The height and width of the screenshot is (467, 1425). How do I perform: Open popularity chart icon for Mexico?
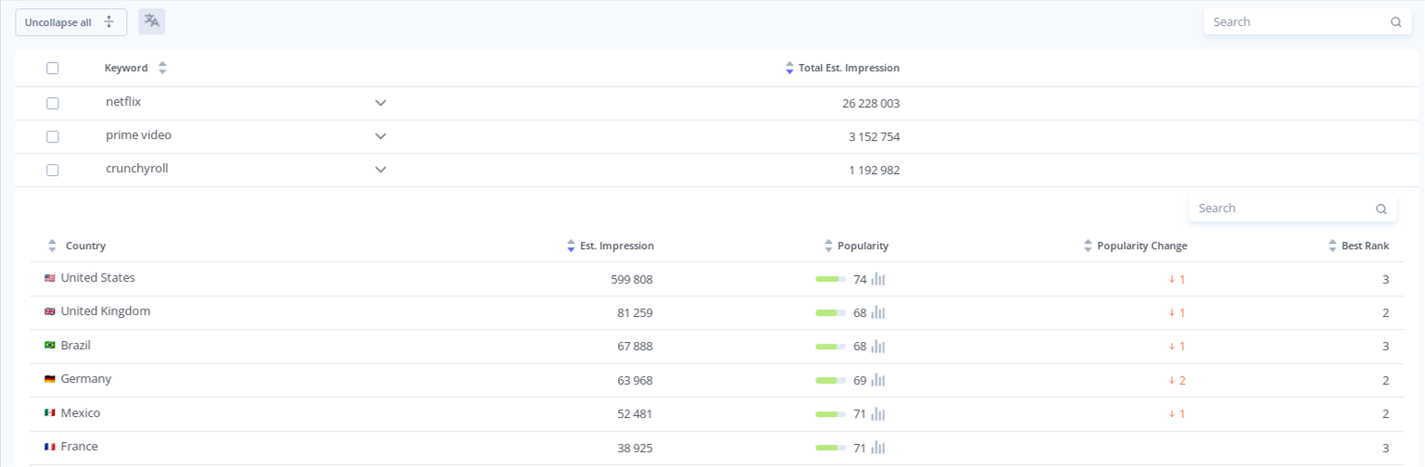click(878, 414)
